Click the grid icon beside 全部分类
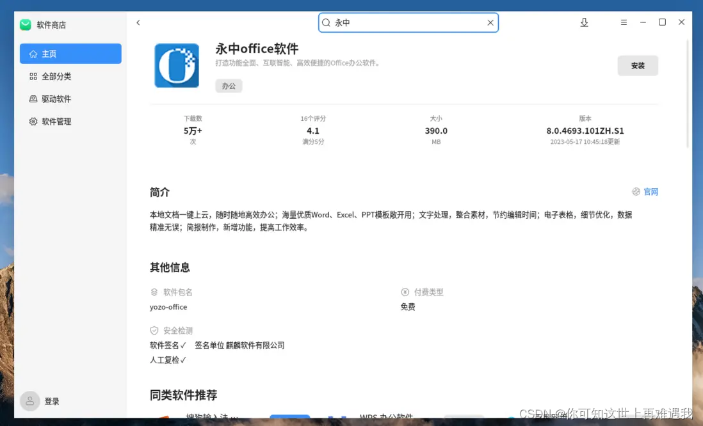The width and height of the screenshot is (703, 426). coord(33,76)
